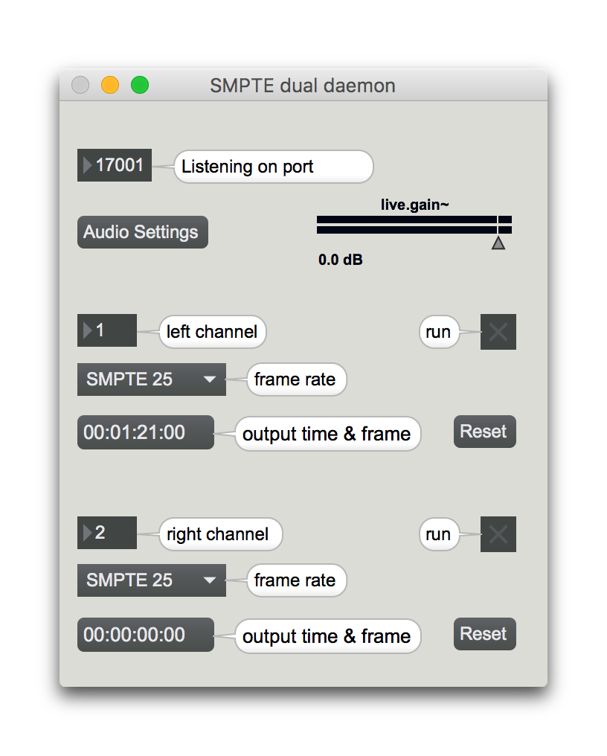The height and width of the screenshot is (756, 607).
Task: Click the right channel 'frame rate' label
Action: [x=297, y=580]
